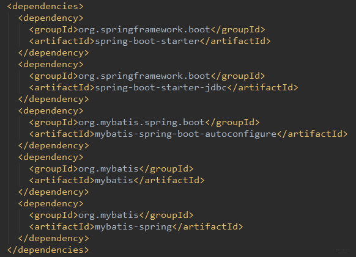Image resolution: width=356 pixels, height=257 pixels.
Task: Click the first closing dependency tag
Action: click(54, 53)
